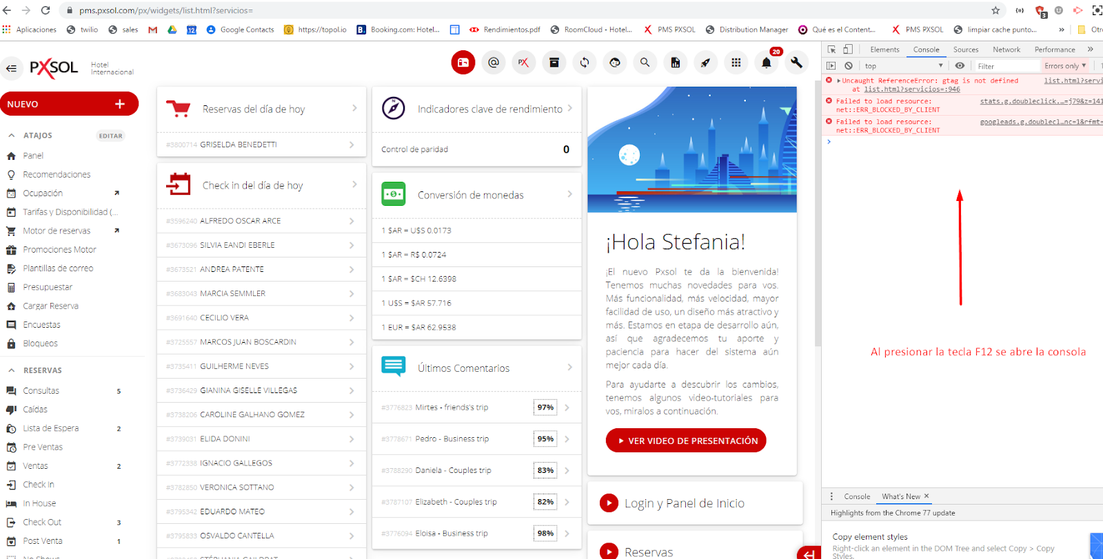Viewport: 1103px width, 559px height.
Task: Click the DevTools console Filter field
Action: (x=1006, y=66)
